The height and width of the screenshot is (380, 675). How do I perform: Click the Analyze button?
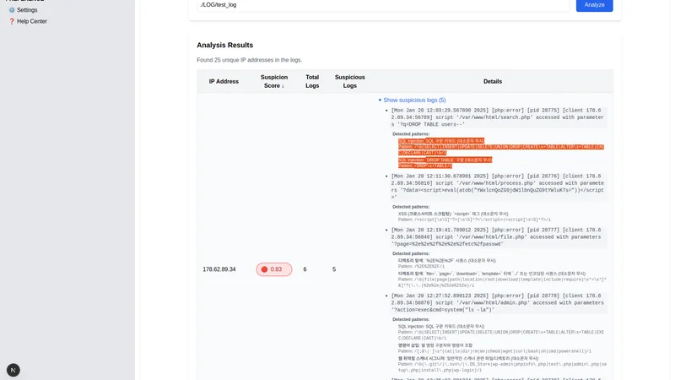pos(594,5)
